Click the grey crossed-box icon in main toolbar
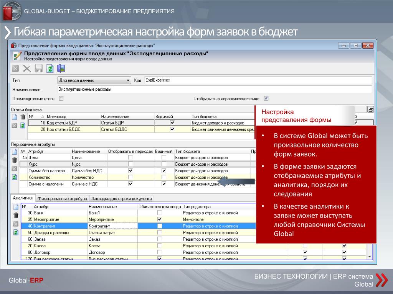This screenshot has width=393, height=294. (15, 69)
